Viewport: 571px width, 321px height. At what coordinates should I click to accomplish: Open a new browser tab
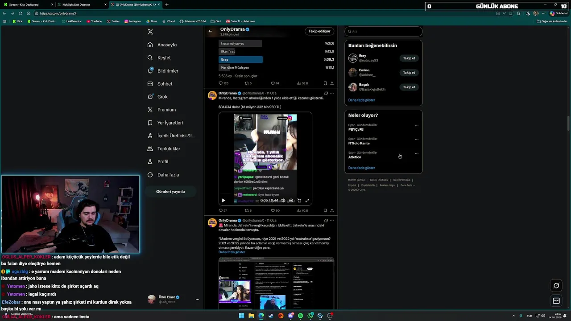(x=167, y=4)
